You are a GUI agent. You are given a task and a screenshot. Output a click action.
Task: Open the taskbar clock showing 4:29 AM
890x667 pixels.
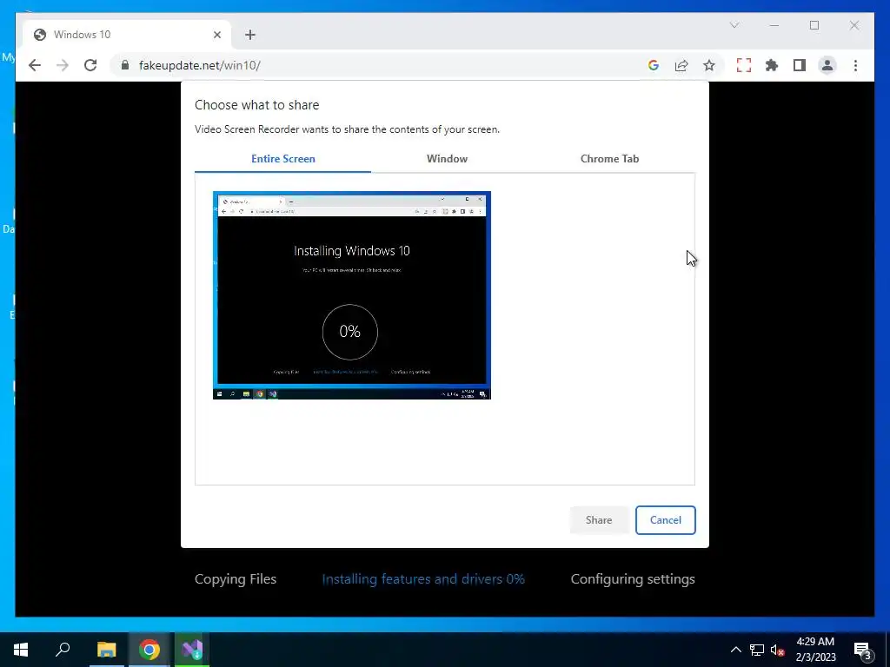[x=815, y=650]
